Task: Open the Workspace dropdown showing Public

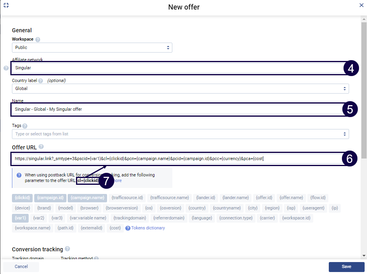Action: pos(92,47)
